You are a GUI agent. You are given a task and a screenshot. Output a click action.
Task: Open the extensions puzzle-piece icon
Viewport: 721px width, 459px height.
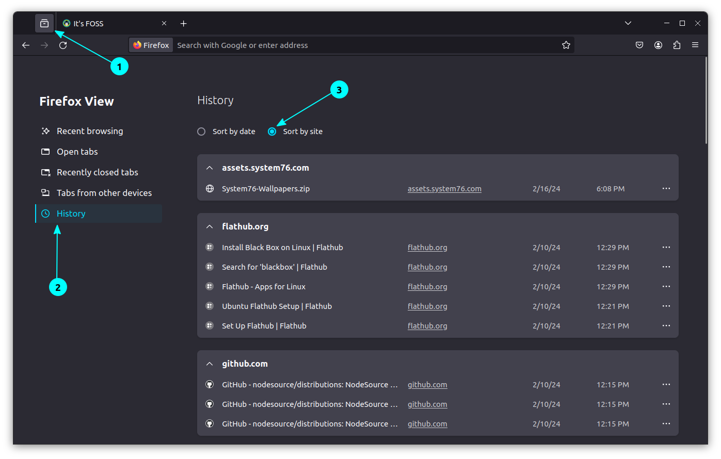677,45
